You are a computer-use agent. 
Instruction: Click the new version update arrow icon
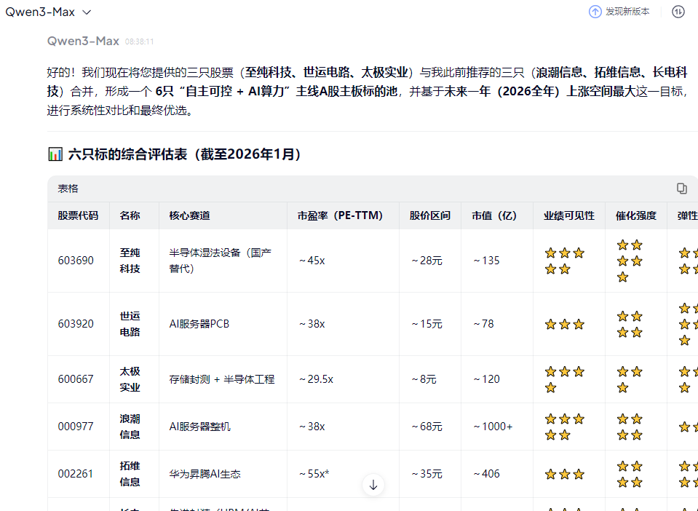pyautogui.click(x=595, y=12)
